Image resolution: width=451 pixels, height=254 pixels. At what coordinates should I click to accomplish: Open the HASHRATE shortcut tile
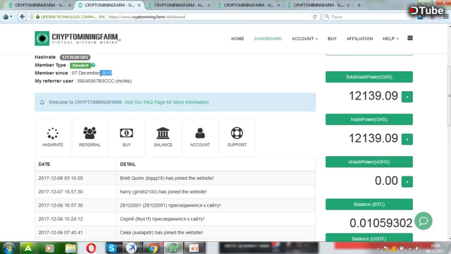click(53, 138)
